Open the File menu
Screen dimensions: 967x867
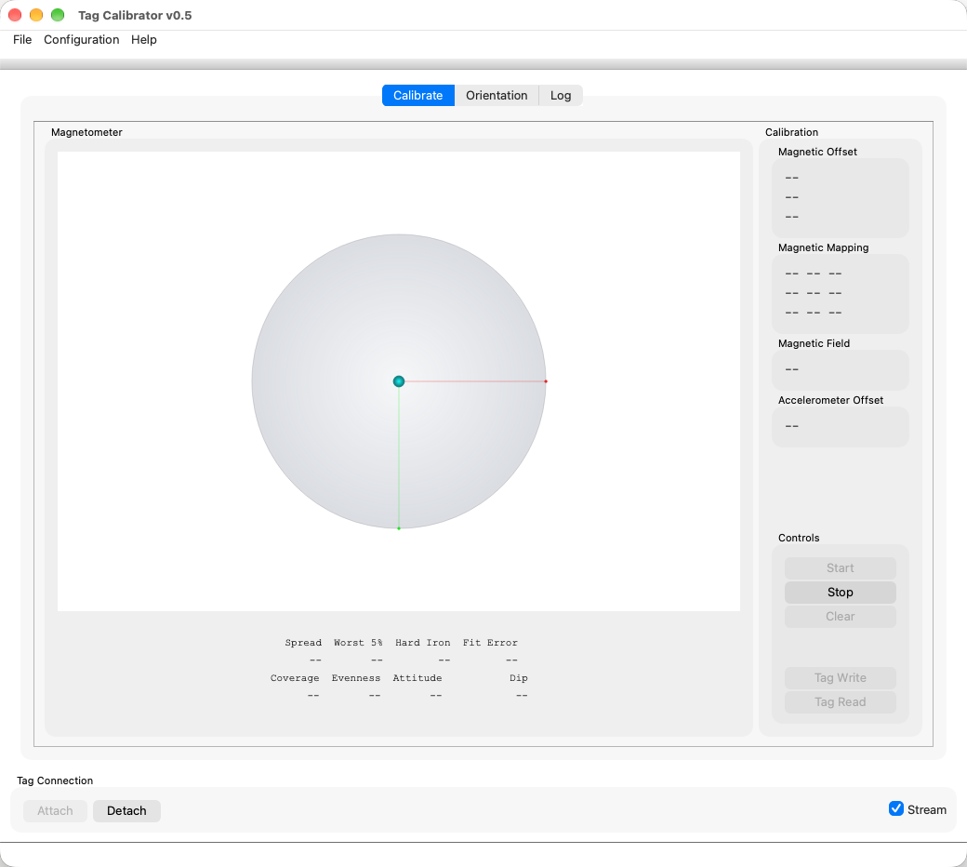22,39
